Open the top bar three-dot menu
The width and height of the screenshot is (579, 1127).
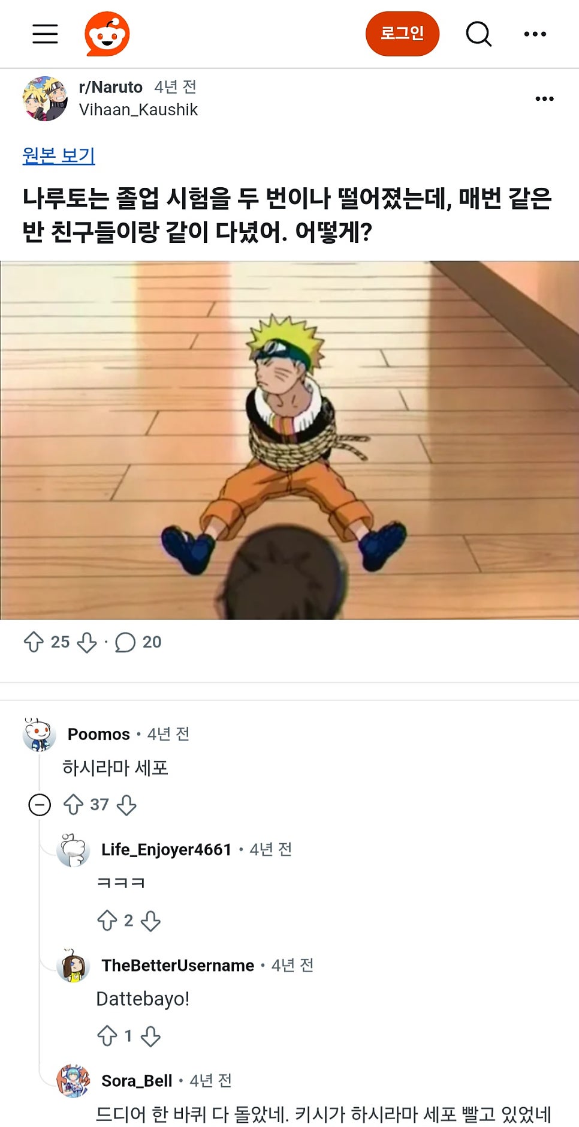[535, 34]
